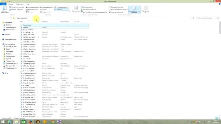Open the ribbon help icon

(x=220, y=4)
